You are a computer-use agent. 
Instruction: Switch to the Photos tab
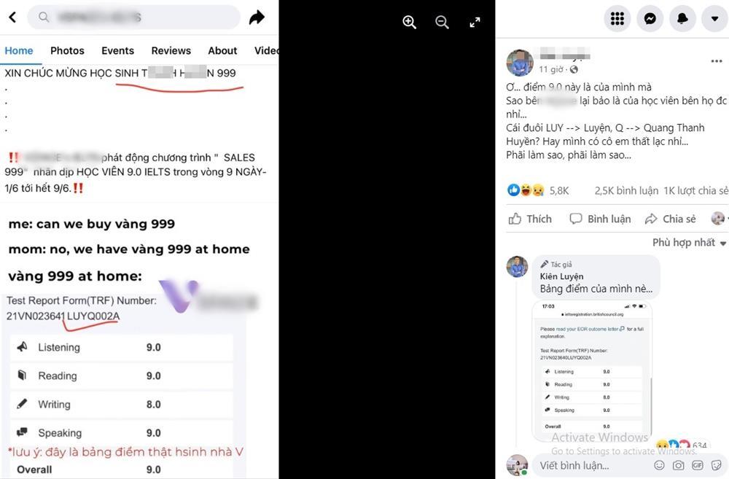click(x=67, y=51)
